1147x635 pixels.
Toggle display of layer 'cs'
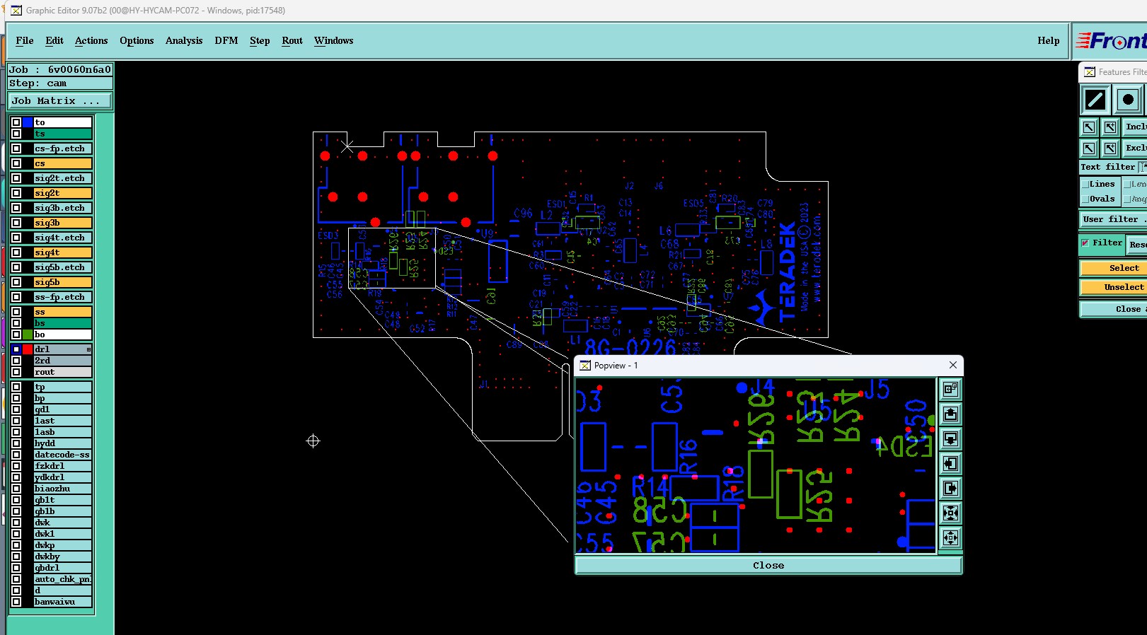click(16, 163)
